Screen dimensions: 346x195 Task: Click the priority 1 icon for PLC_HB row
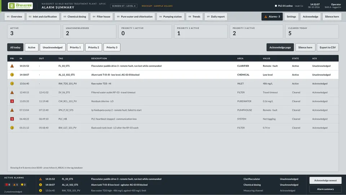click(x=12, y=119)
